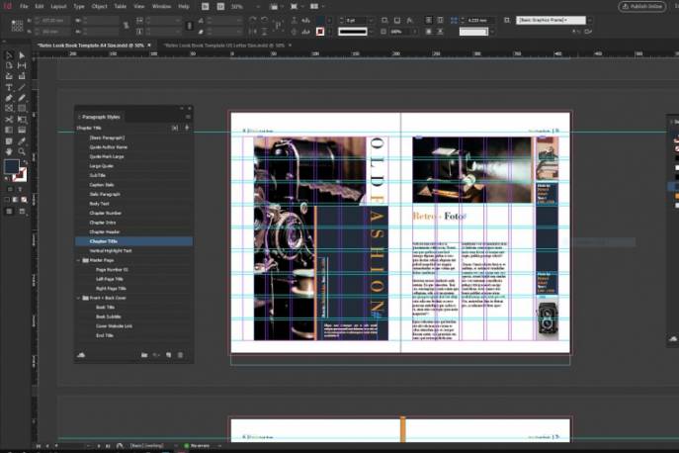This screenshot has height=453, width=679.
Task: Open the Layout menu
Action: click(x=58, y=6)
